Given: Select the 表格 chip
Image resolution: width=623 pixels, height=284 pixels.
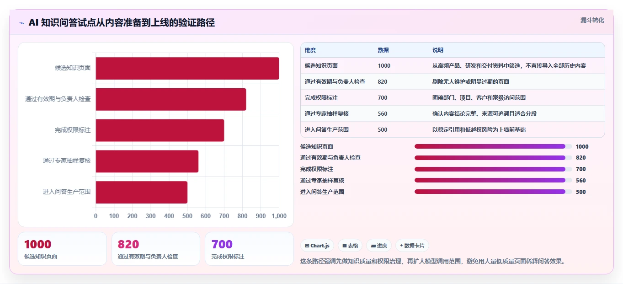Looking at the screenshot, I should pyautogui.click(x=350, y=246).
